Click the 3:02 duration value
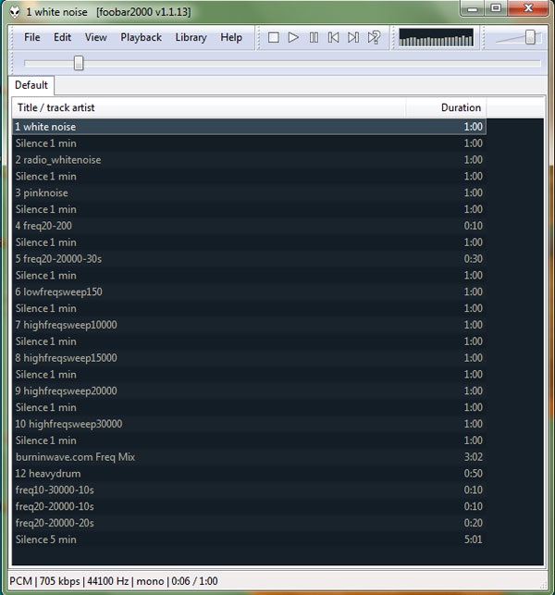This screenshot has width=555, height=595. click(x=473, y=457)
